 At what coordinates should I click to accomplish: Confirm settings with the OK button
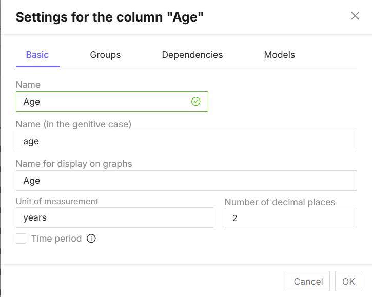click(348, 282)
